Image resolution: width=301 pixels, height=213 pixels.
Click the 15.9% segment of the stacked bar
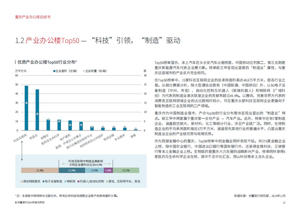(x=94, y=170)
